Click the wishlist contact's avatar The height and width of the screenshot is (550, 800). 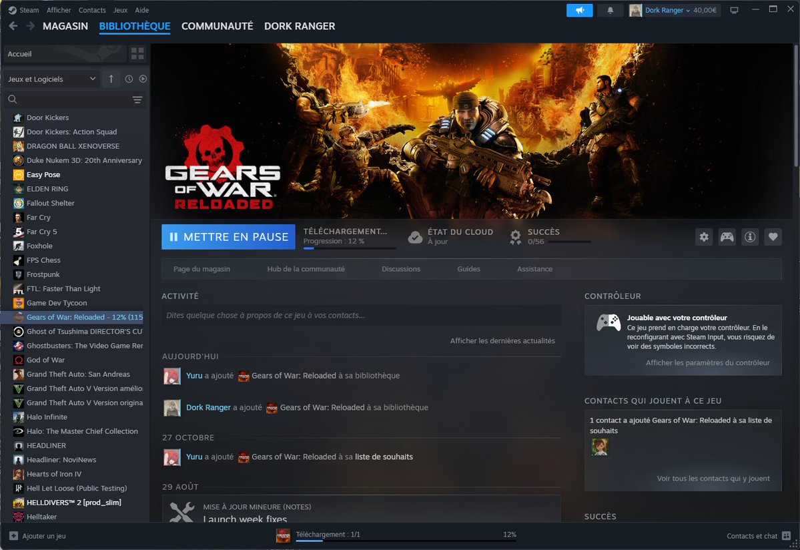point(599,447)
